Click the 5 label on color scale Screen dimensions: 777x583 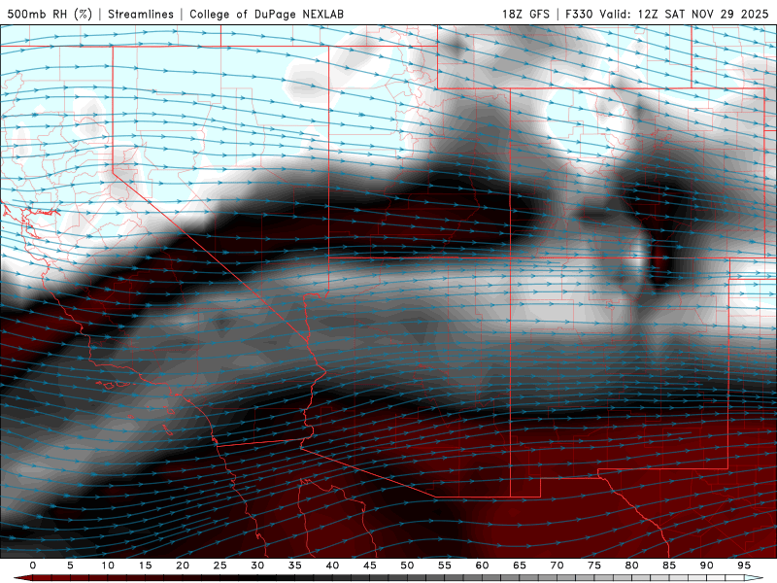[70, 566]
